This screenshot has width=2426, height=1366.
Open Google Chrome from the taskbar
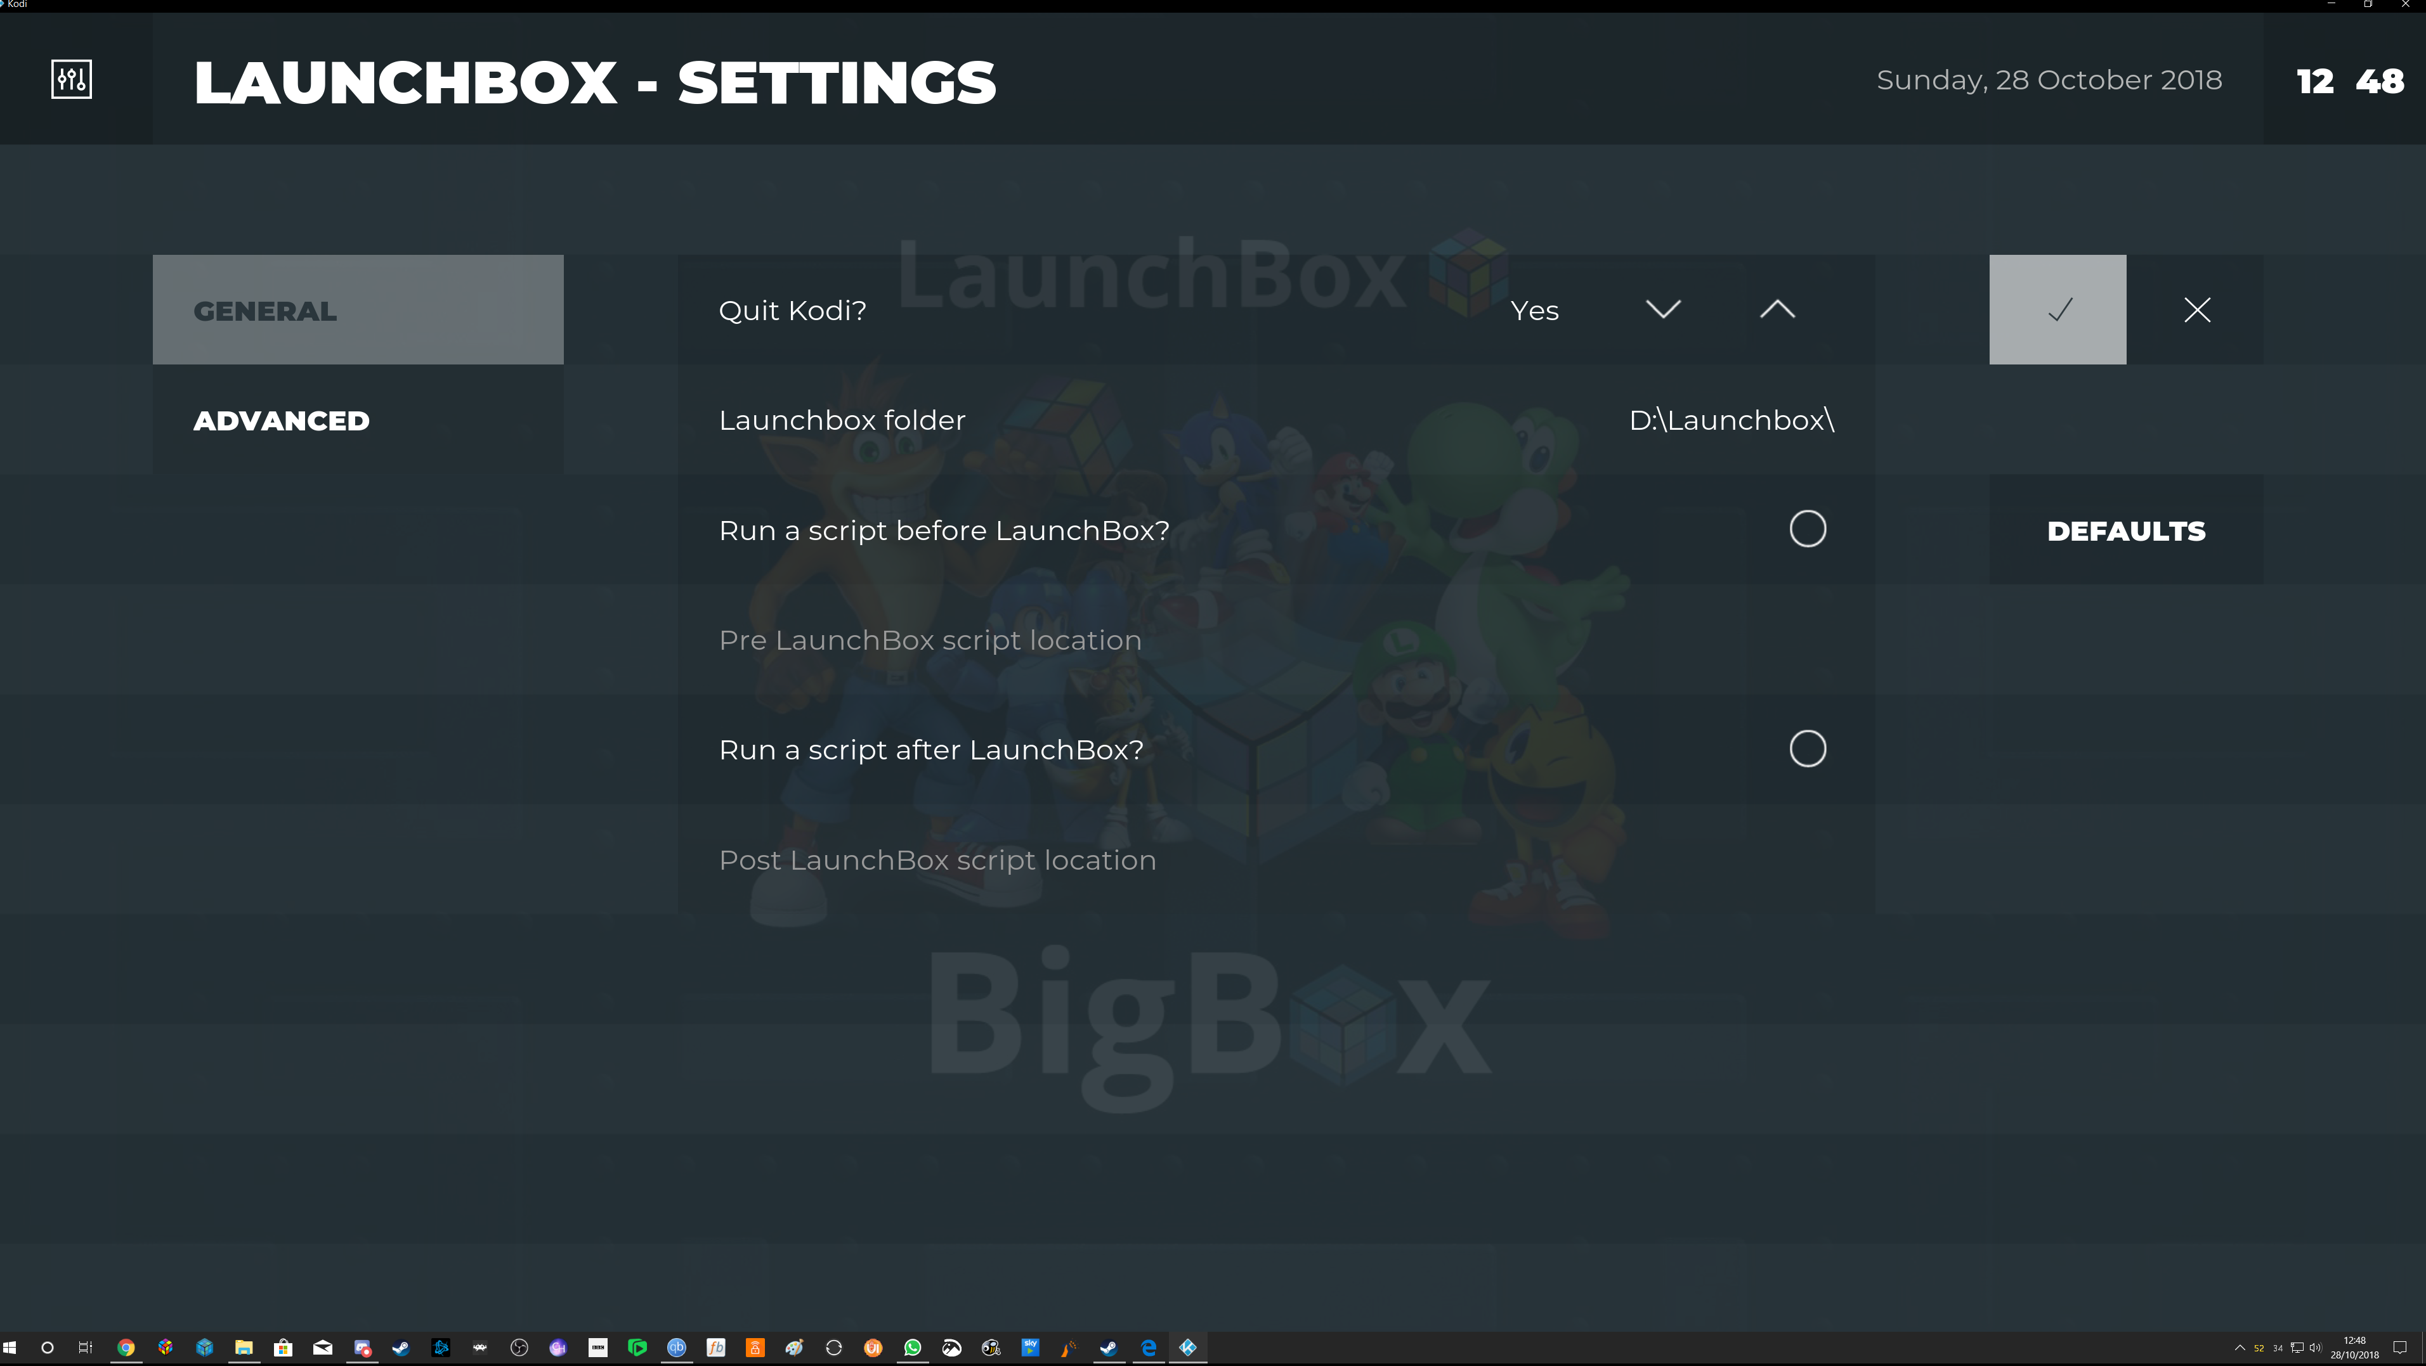click(125, 1347)
